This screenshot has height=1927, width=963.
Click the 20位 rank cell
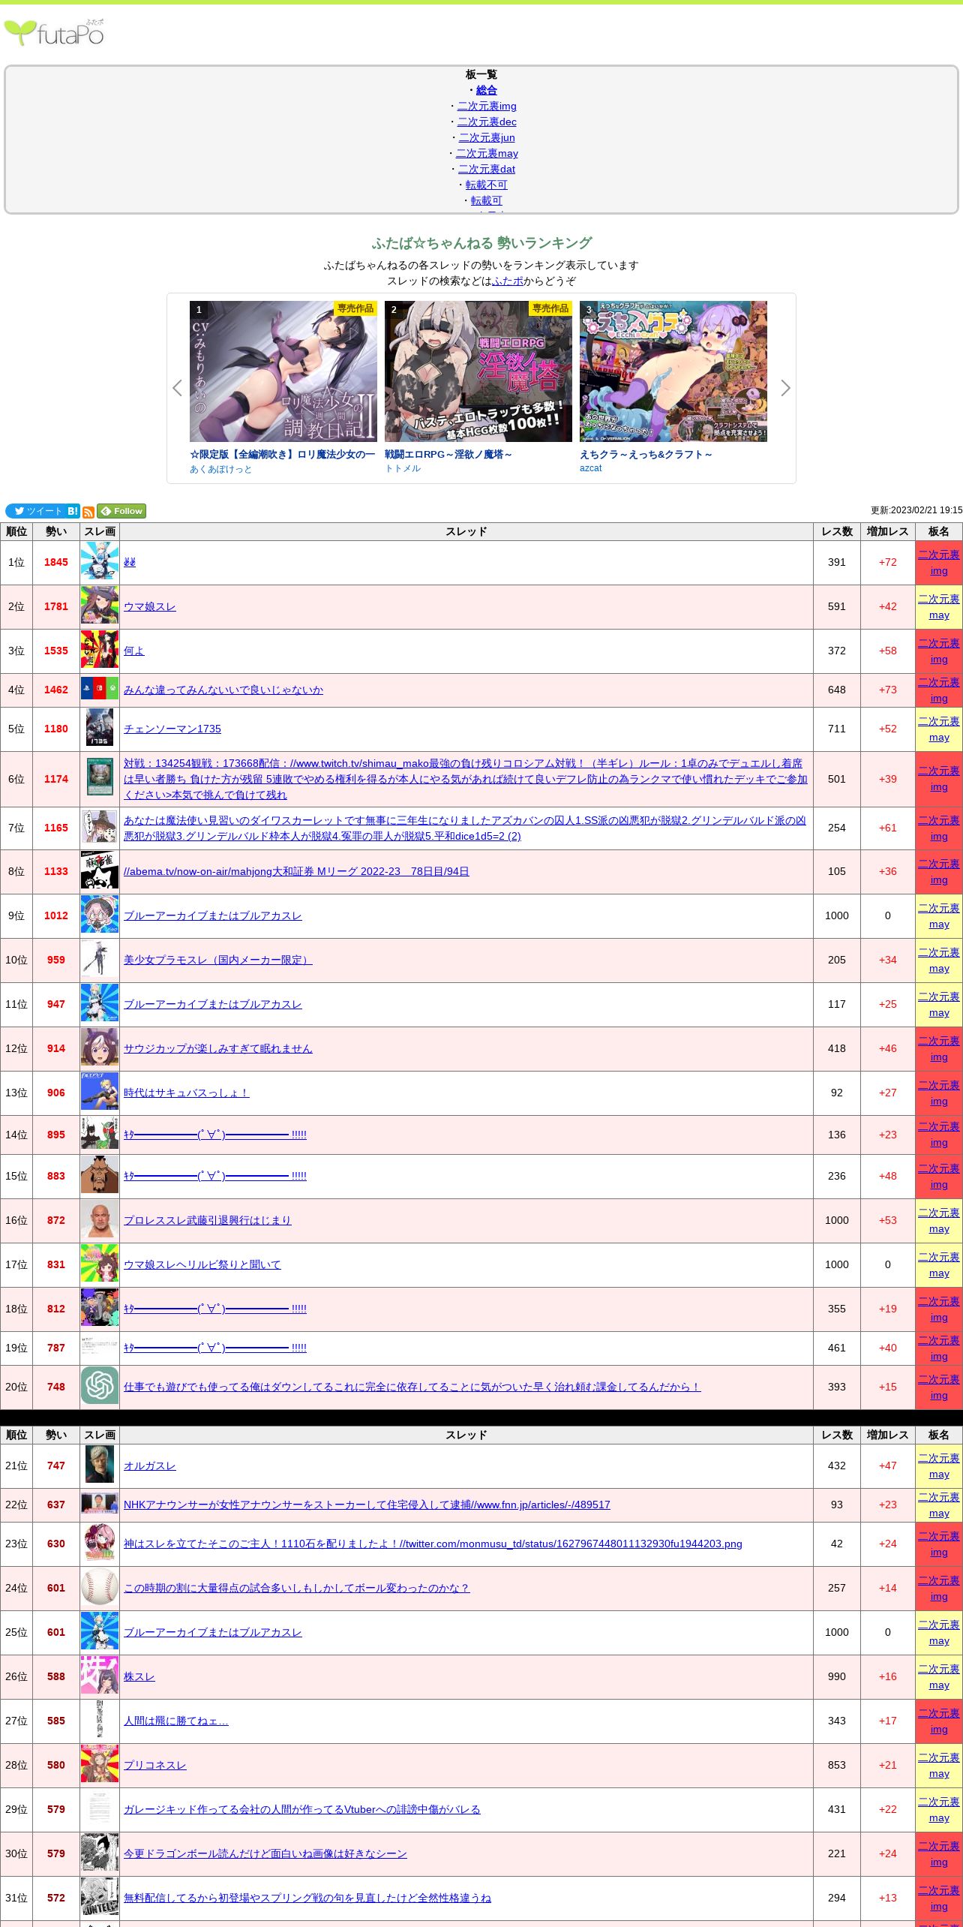click(16, 1387)
